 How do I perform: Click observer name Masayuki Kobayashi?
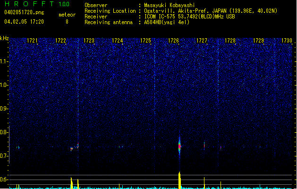point(170,5)
